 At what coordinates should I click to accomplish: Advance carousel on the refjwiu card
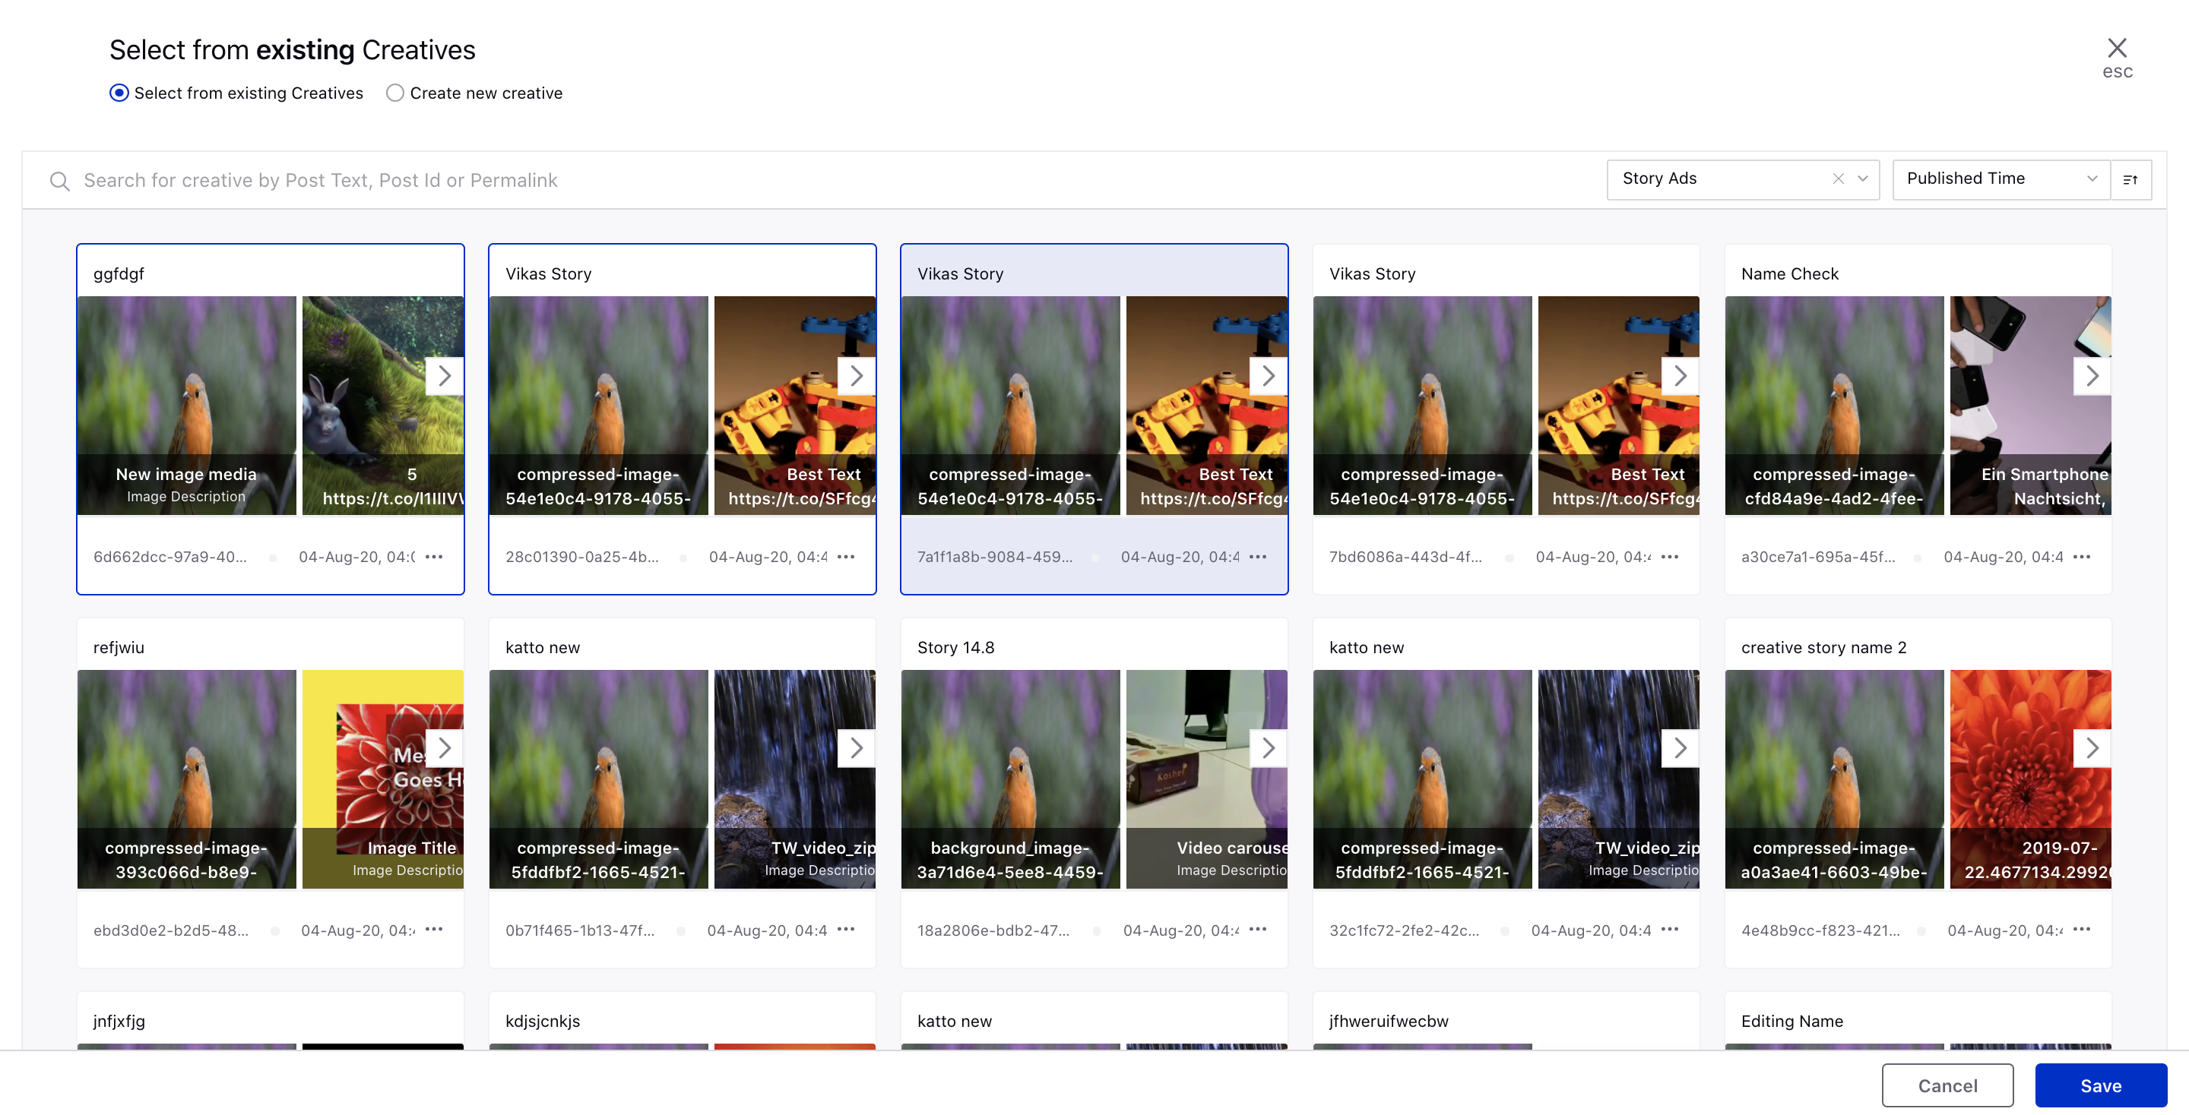(x=445, y=748)
